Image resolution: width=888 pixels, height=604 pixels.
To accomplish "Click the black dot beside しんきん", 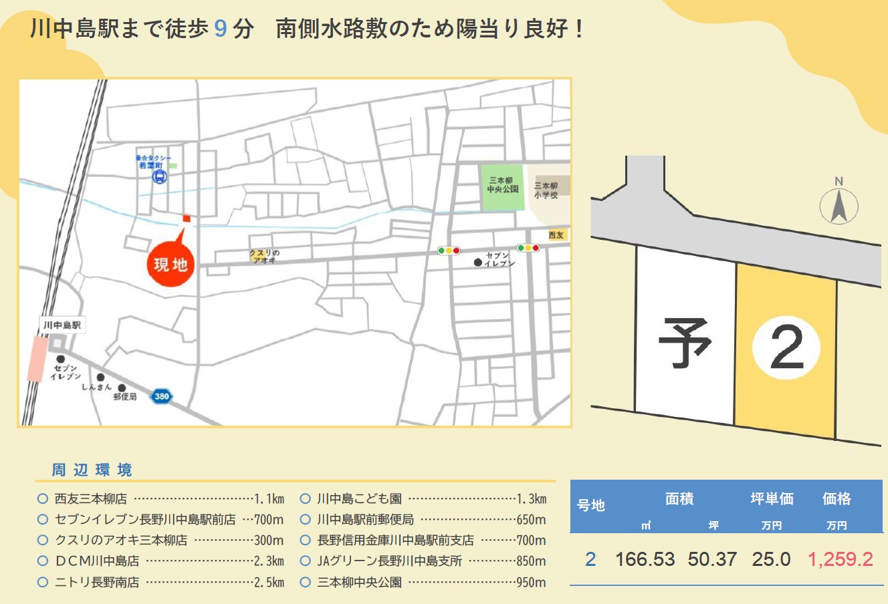I will 101,377.
